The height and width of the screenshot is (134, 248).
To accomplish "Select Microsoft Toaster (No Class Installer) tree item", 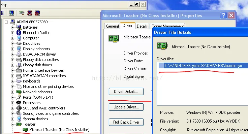I will [59, 130].
